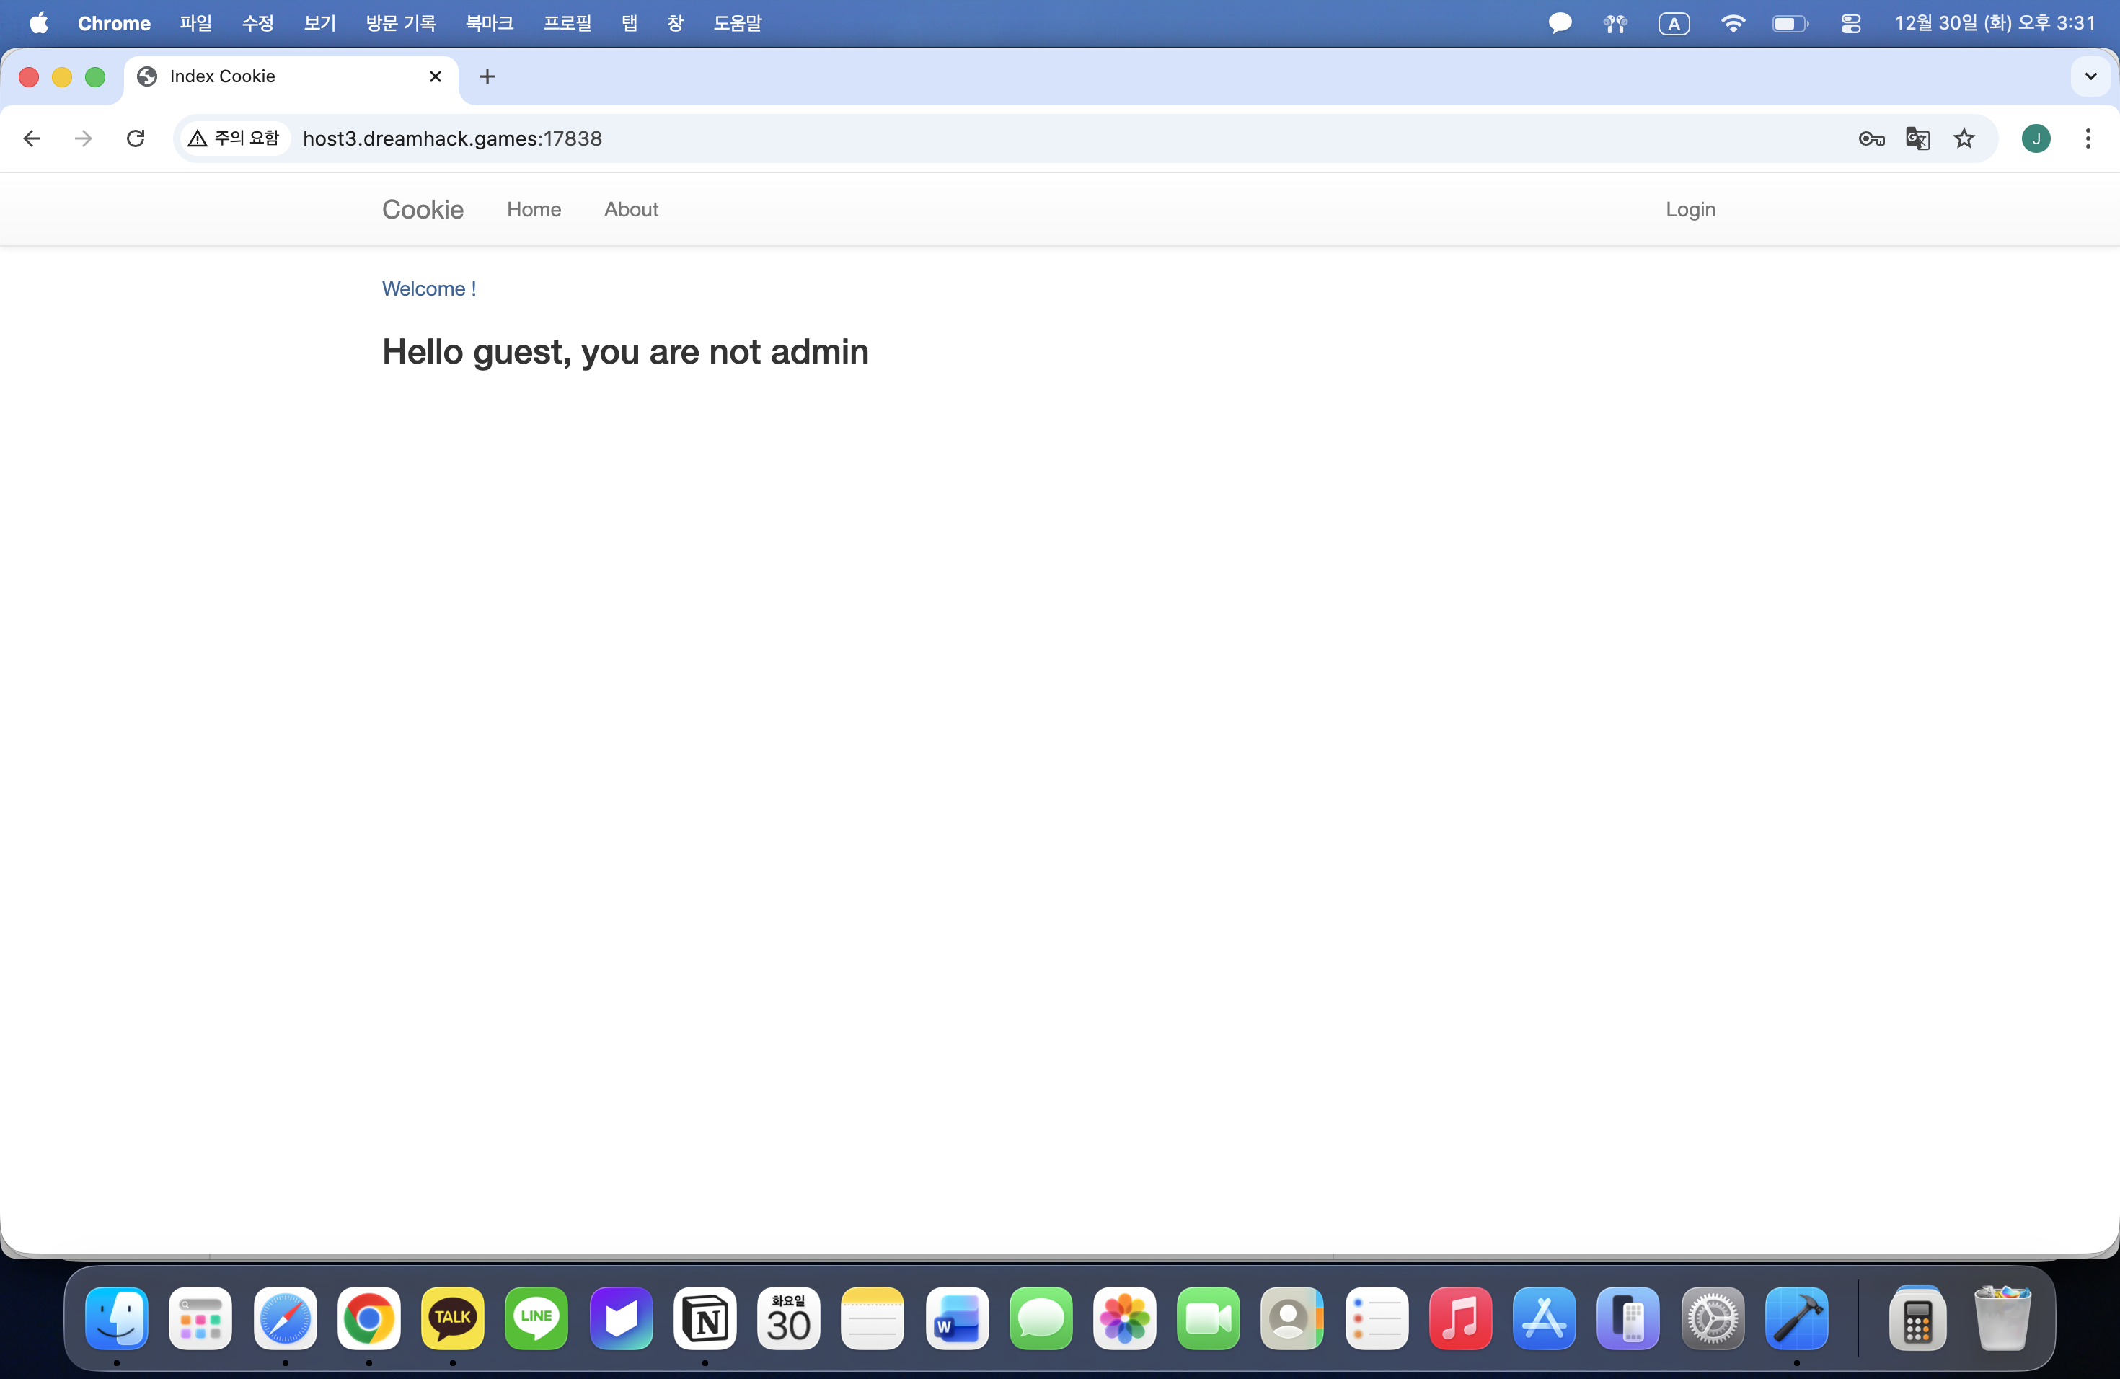Bookmark this page with the star icon
Image resolution: width=2120 pixels, height=1379 pixels.
click(x=1964, y=138)
